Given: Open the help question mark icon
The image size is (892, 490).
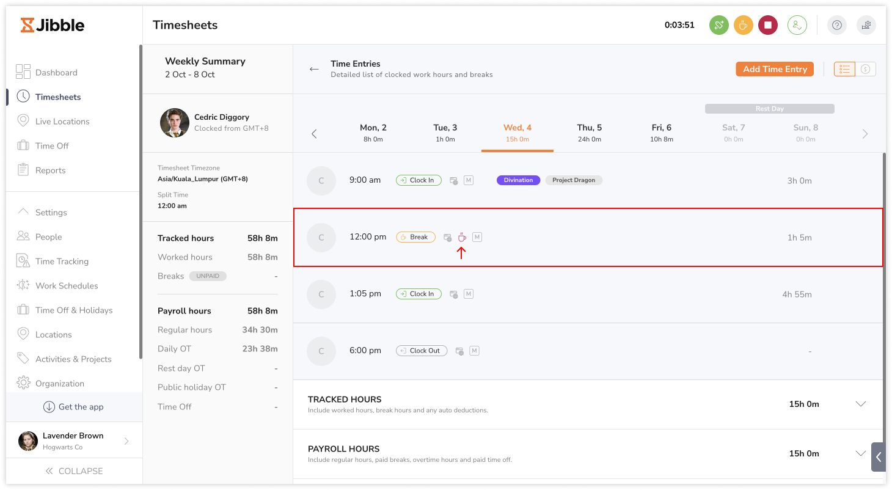Looking at the screenshot, I should pyautogui.click(x=836, y=25).
